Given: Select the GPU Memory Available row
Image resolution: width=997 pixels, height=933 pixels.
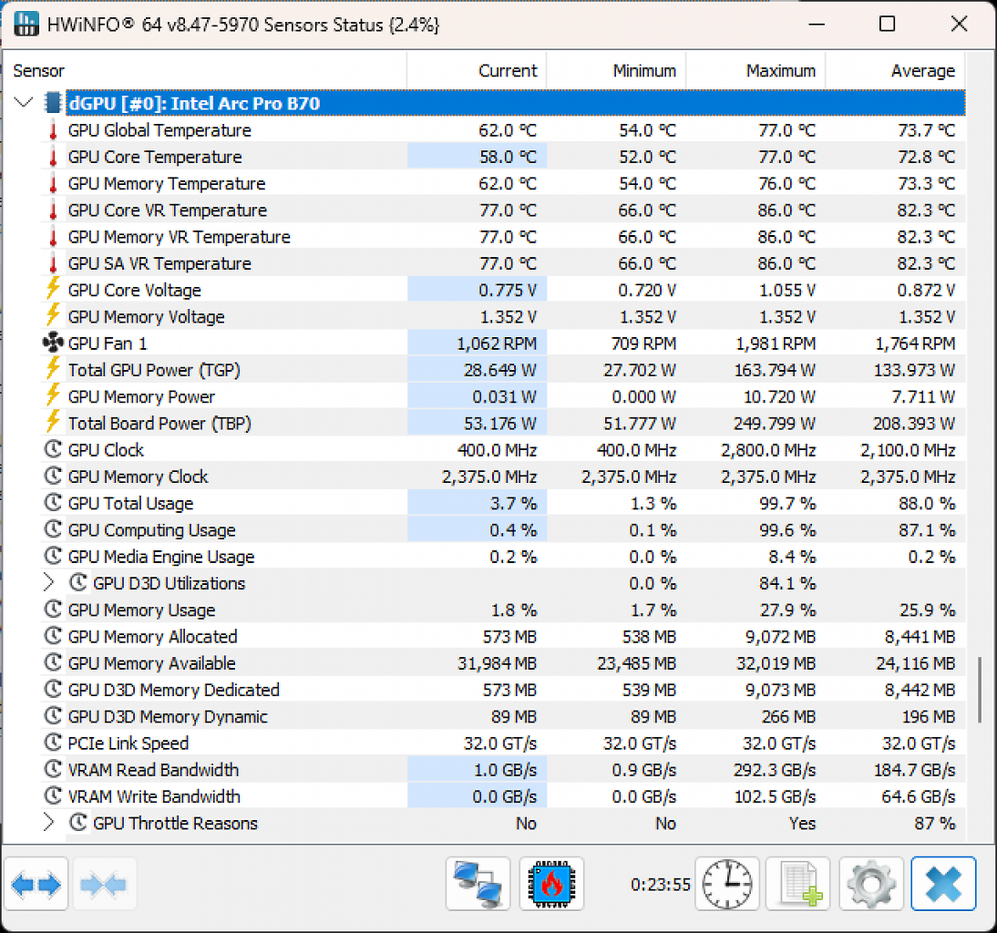Looking at the screenshot, I should tap(503, 663).
